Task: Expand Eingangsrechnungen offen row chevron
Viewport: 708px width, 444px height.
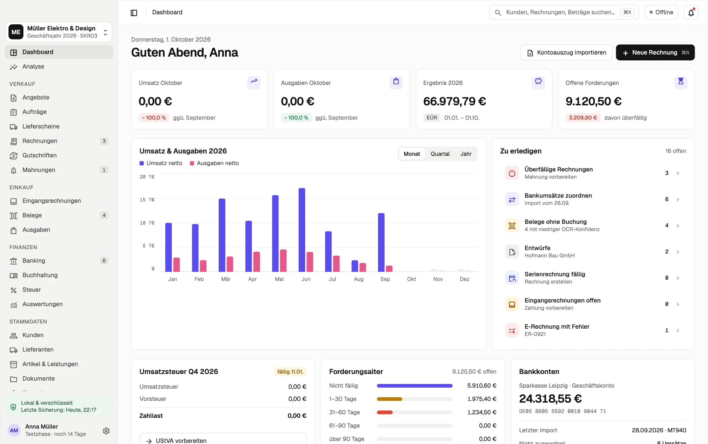Action: pos(678,304)
